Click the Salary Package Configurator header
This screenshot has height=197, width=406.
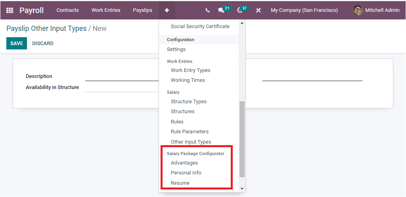coord(195,153)
